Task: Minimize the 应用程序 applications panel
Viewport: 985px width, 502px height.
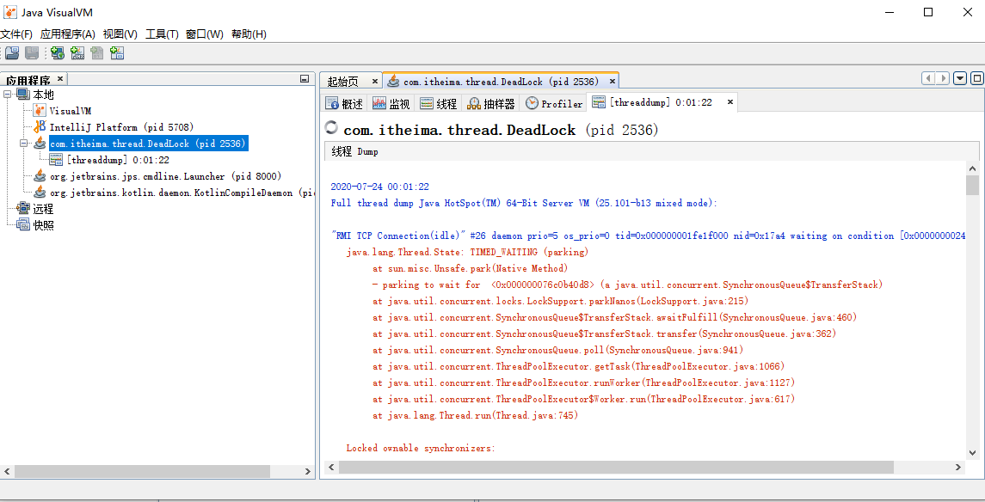Action: 305,79
